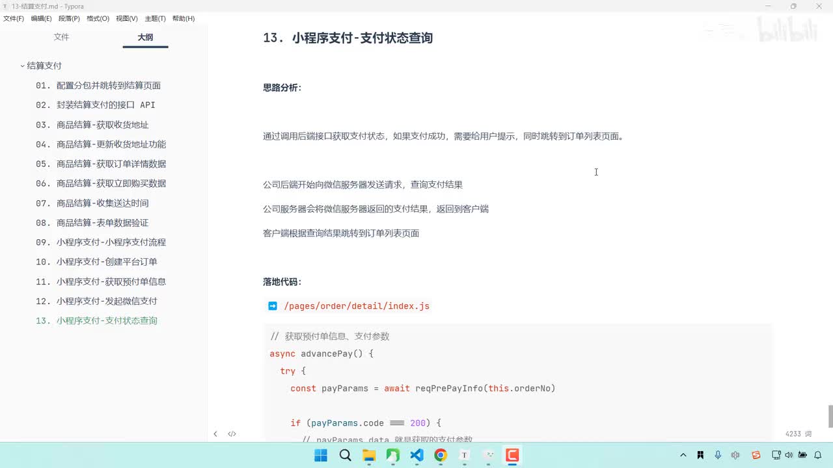
Task: Go to 06. 商品结算-获取立即购买数据
Action: click(x=101, y=183)
